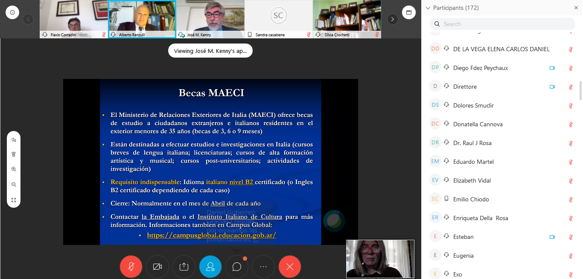Leave the meeting with the red X
The width and height of the screenshot is (583, 279).
coord(290,267)
